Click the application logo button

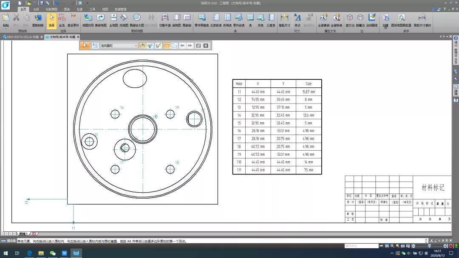click(x=6, y=5)
